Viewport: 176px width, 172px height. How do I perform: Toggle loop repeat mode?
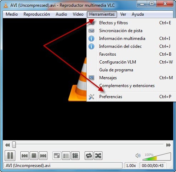pyautogui.click(x=89, y=156)
